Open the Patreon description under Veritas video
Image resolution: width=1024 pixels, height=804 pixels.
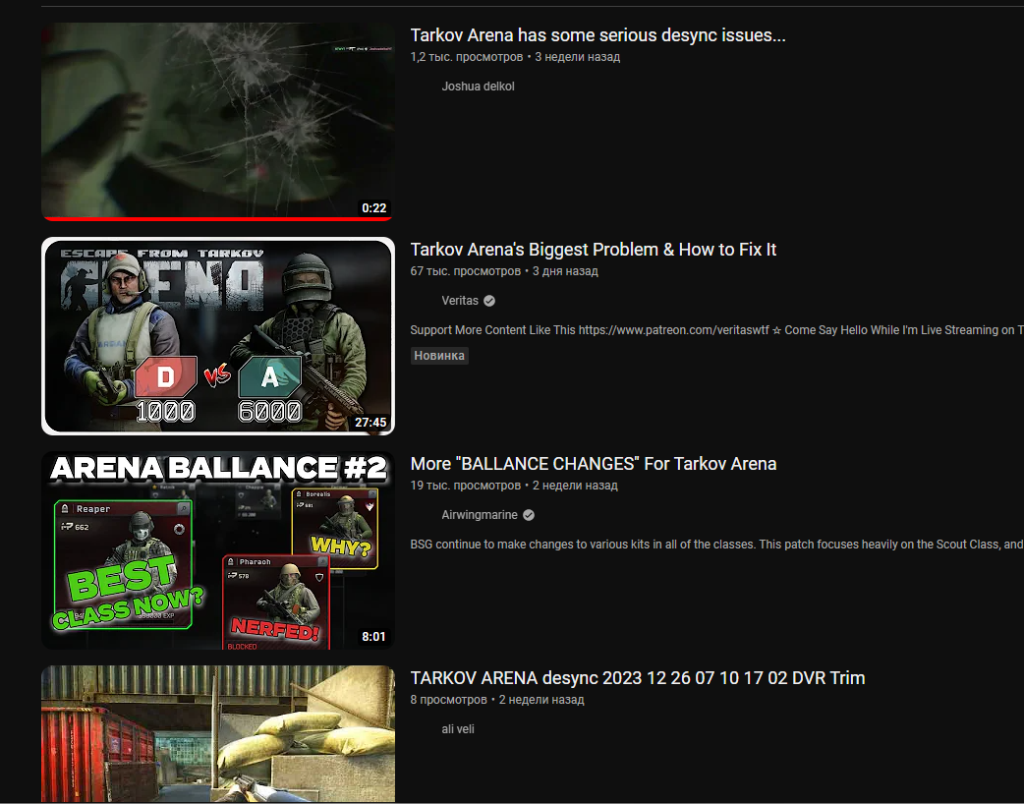click(x=716, y=330)
